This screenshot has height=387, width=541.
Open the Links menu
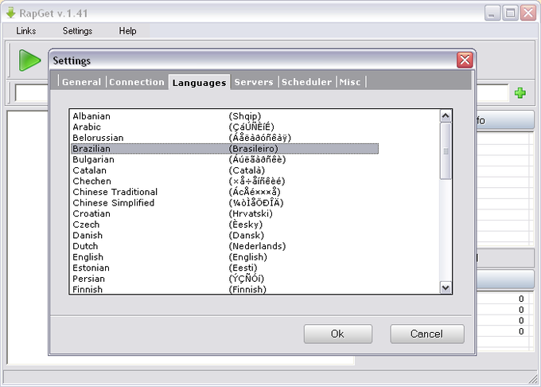pyautogui.click(x=26, y=31)
